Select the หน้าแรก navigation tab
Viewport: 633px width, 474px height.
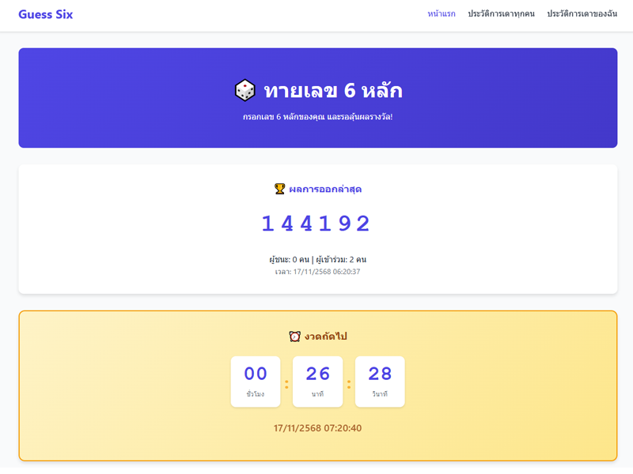(442, 14)
